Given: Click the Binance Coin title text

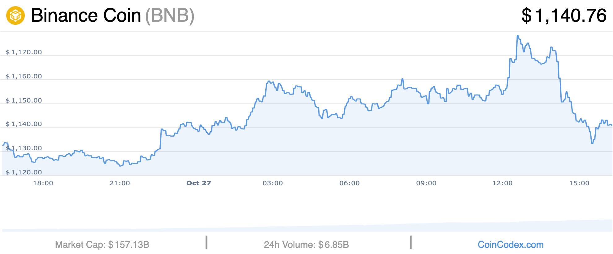Looking at the screenshot, I should (x=86, y=15).
